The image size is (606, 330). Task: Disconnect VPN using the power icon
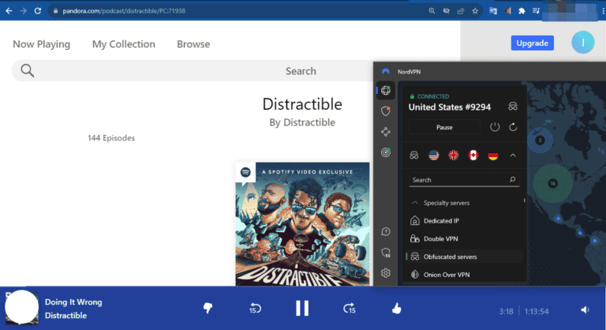[x=495, y=127]
